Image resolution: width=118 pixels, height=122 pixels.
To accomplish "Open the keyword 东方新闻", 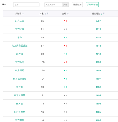I will coord(20,62).
